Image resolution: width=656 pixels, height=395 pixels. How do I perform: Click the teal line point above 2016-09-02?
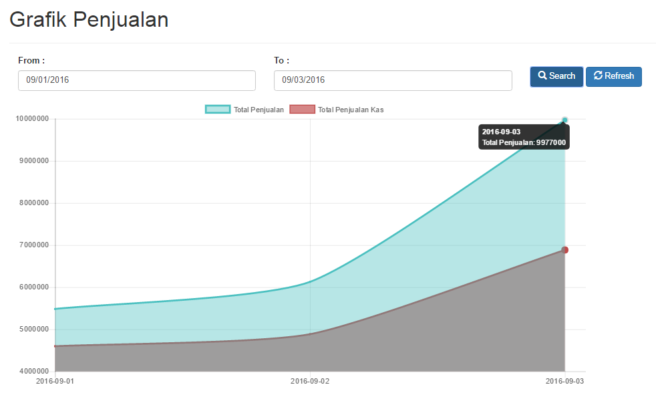(x=310, y=281)
